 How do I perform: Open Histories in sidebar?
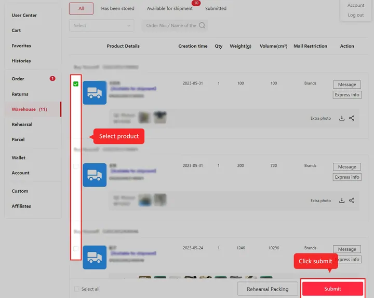21,61
